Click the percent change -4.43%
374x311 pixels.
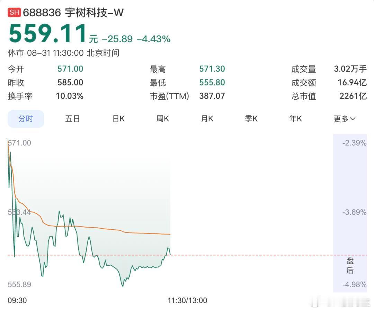(154, 39)
